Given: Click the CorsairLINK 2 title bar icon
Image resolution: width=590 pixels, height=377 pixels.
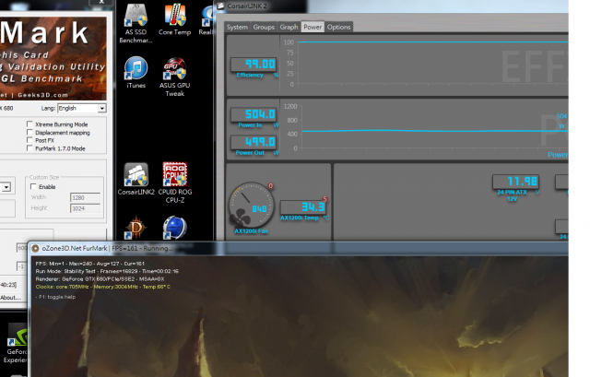Looking at the screenshot, I should click(x=220, y=6).
